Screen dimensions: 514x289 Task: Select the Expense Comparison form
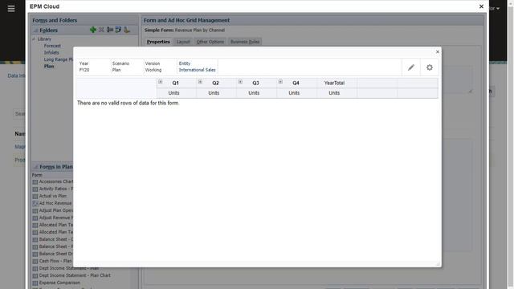(x=59, y=283)
